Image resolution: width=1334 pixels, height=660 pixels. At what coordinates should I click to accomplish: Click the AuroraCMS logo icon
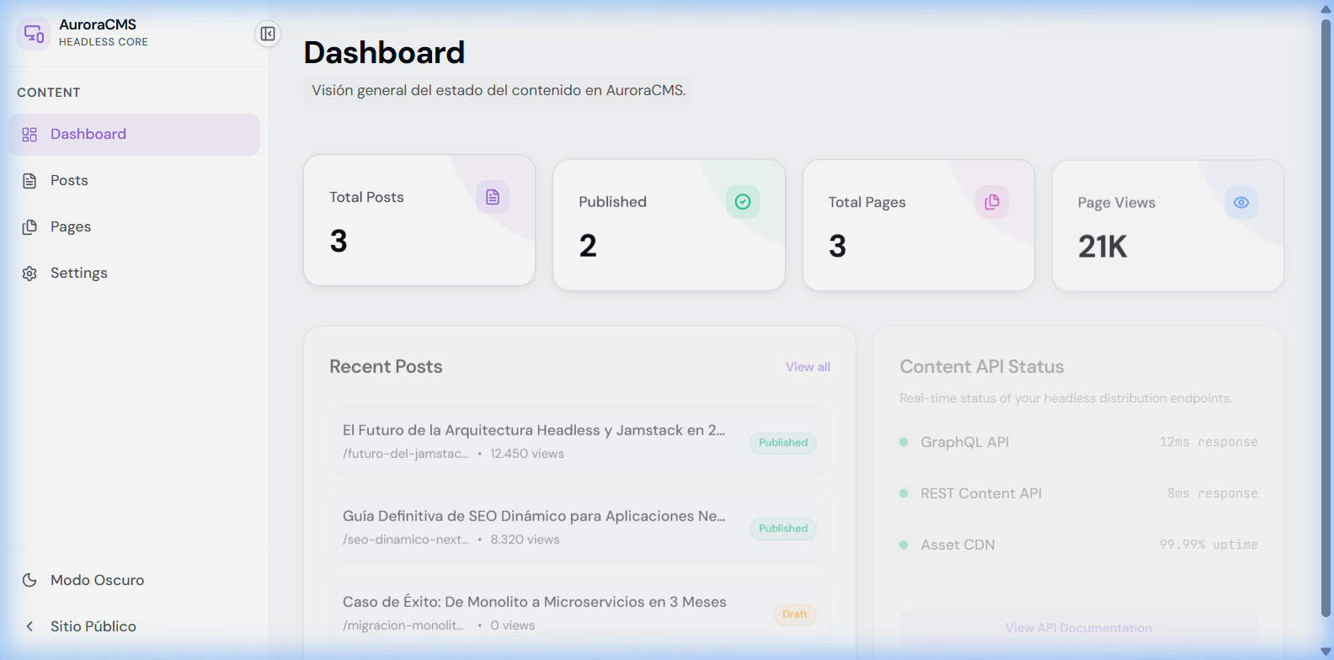point(34,34)
